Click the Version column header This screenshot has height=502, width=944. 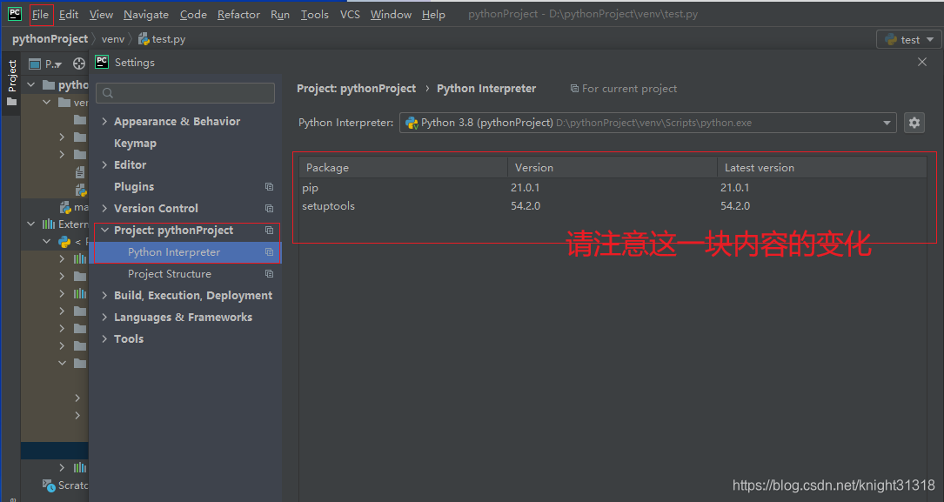613,167
